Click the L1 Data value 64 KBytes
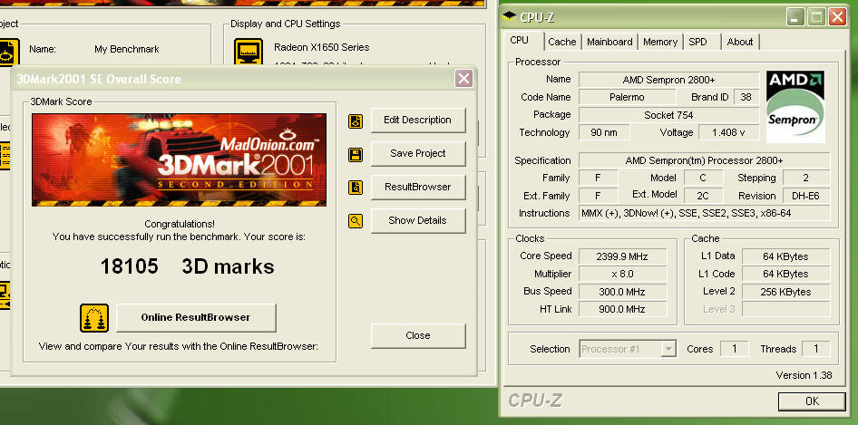 (785, 256)
